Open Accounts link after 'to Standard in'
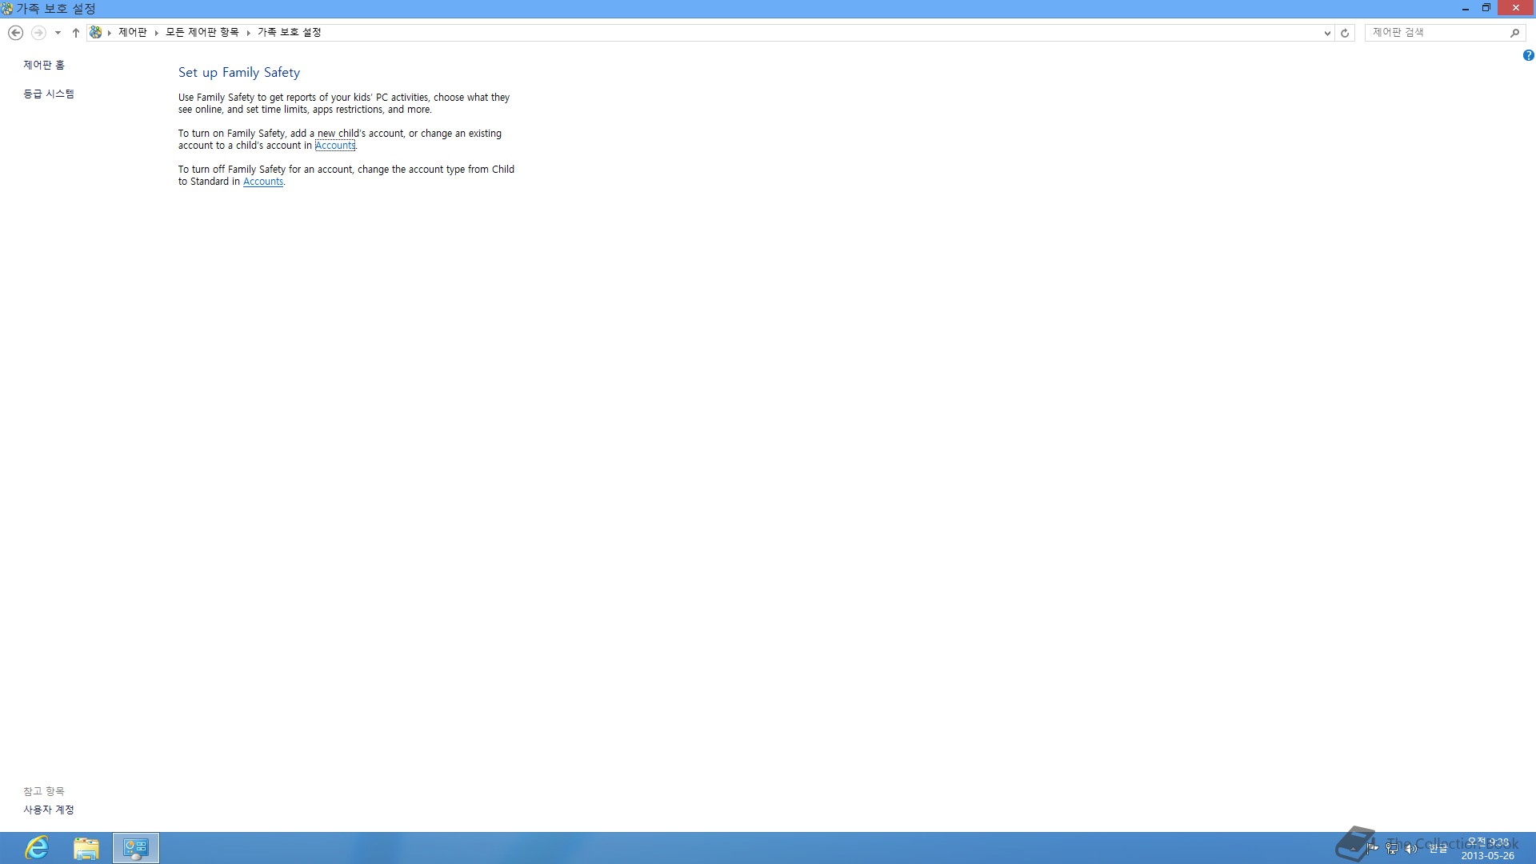 pyautogui.click(x=263, y=182)
